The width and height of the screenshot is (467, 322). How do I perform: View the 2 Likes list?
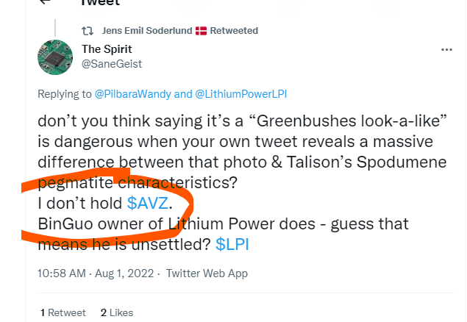tap(118, 312)
